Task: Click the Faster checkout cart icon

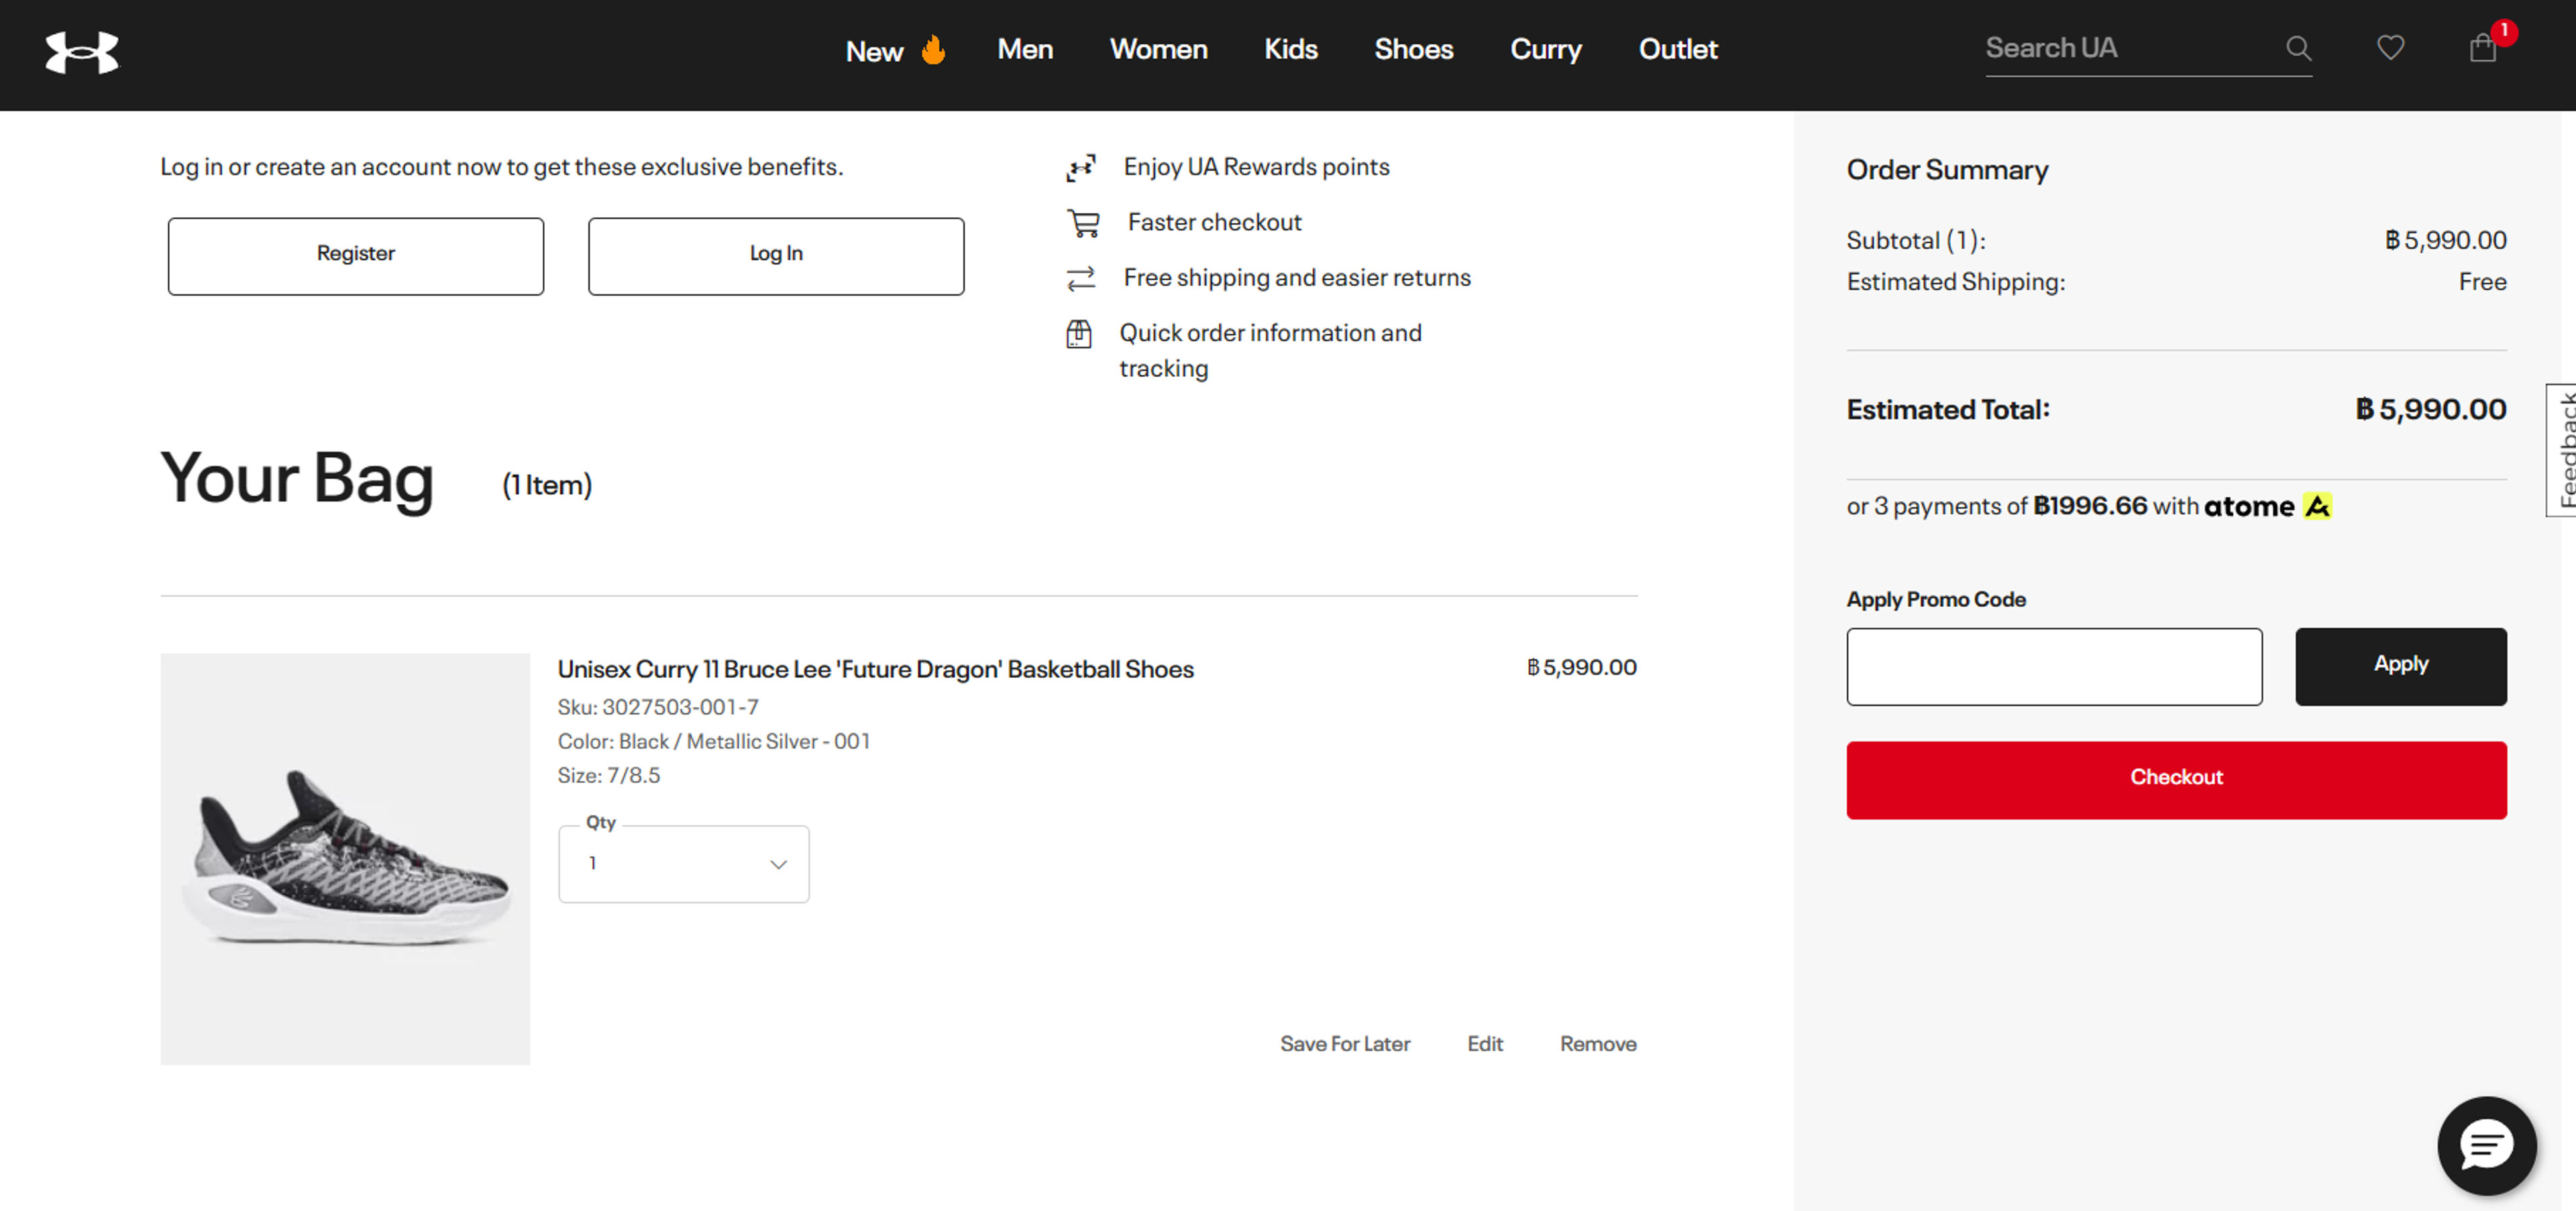Action: [x=1083, y=222]
